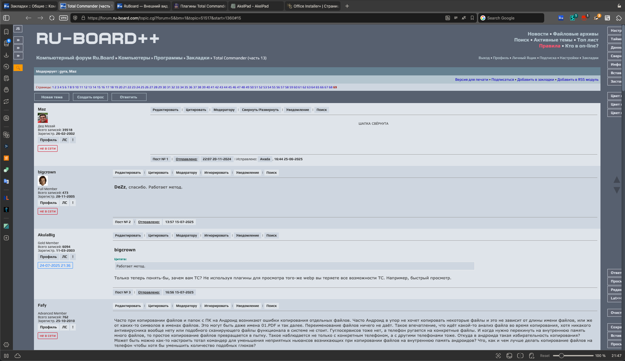Toggle the side panel with top-left panel icon

click(x=6, y=18)
